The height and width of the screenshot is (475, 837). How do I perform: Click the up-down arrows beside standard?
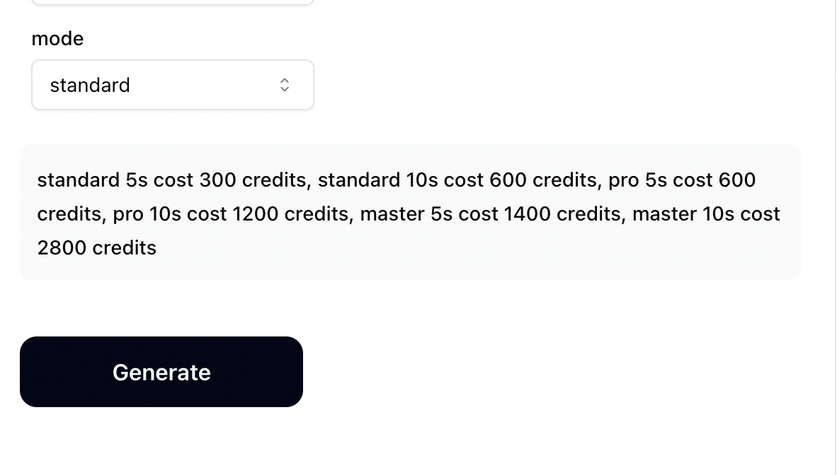pyautogui.click(x=284, y=84)
